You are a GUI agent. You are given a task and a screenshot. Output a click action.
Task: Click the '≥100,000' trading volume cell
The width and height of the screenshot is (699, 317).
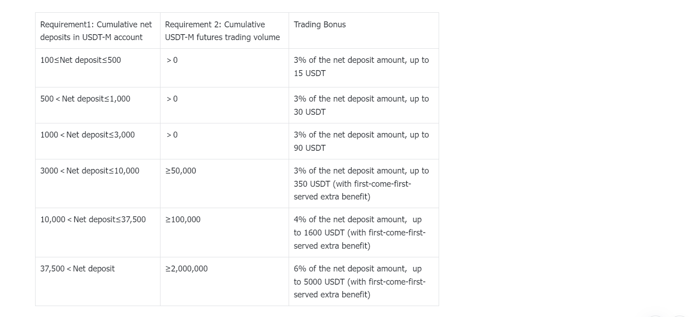coord(224,232)
